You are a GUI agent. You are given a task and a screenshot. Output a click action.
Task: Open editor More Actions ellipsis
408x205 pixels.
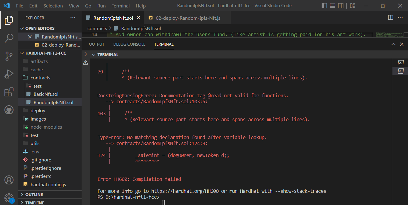(x=400, y=18)
